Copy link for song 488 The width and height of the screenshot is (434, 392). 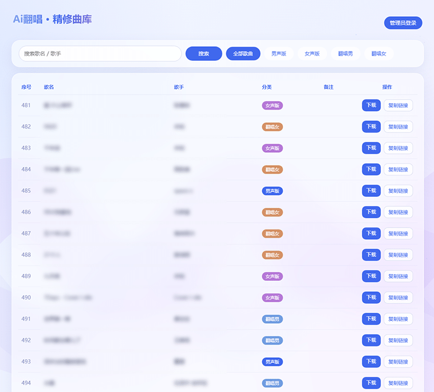tap(398, 255)
